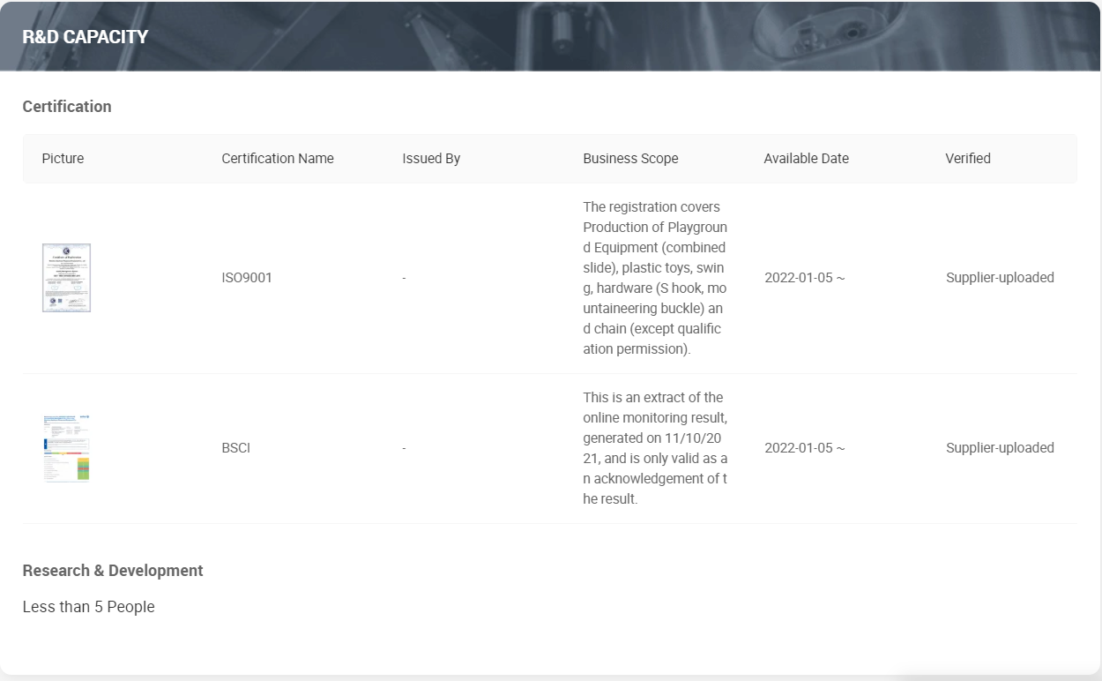Click Supplier-uploaded in the BSCI row
Viewport: 1102px width, 681px height.
pos(1000,448)
